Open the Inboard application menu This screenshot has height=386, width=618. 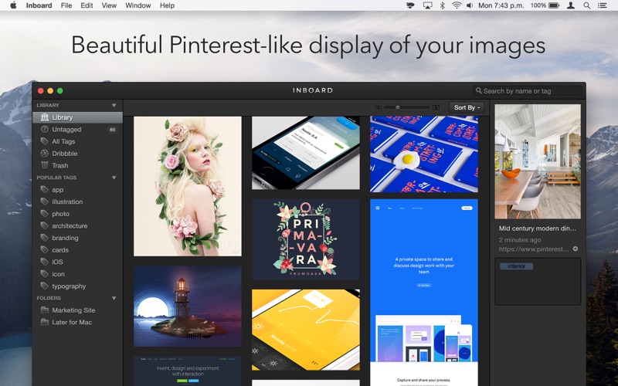coord(39,5)
